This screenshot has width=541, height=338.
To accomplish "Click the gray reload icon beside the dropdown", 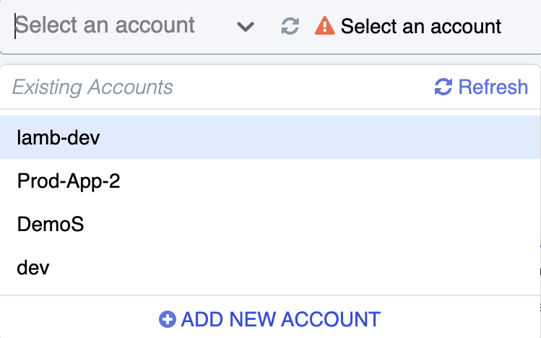I will [x=290, y=26].
